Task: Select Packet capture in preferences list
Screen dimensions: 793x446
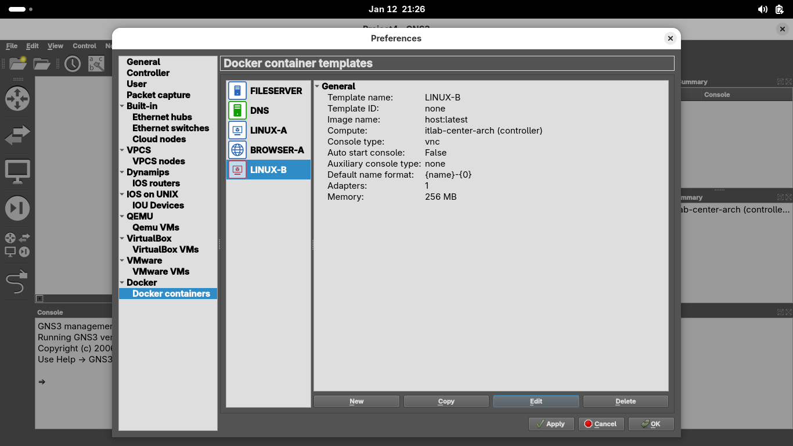Action: coord(158,95)
